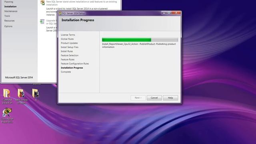
Task: Maximize the SQL Server 2014 Setup window
Action: (169, 13)
